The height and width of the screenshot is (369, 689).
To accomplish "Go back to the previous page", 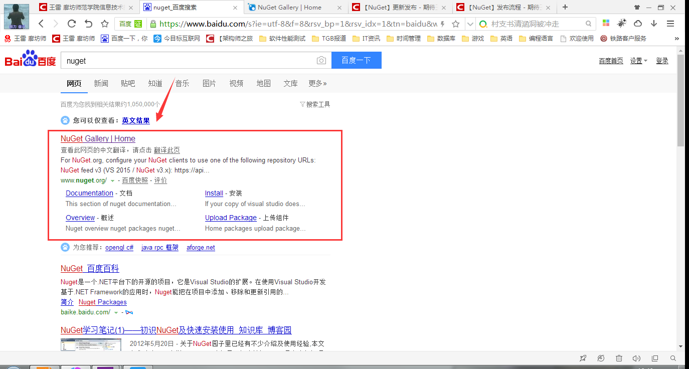I will [41, 24].
